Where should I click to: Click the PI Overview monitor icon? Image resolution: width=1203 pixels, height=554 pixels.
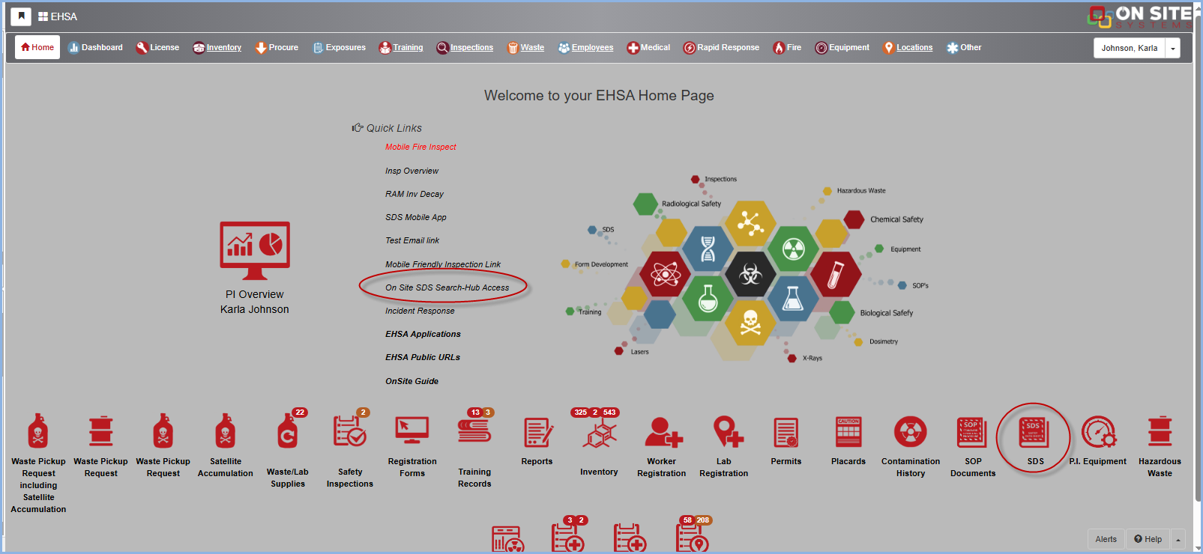click(x=255, y=250)
